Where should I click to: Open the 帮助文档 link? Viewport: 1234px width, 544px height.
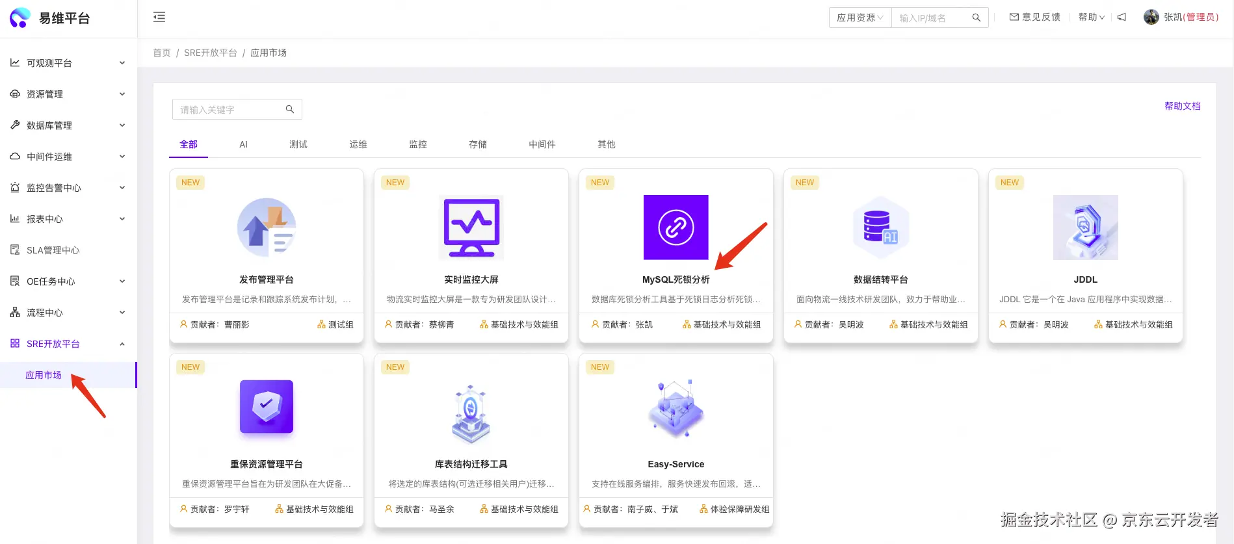(1183, 106)
